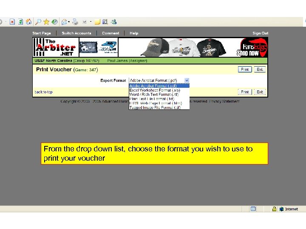The width and height of the screenshot is (306, 229).
Task: Click the Research book icon
Action: (x=105, y=22)
